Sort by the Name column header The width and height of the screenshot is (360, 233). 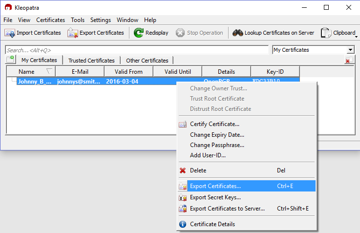(31, 72)
